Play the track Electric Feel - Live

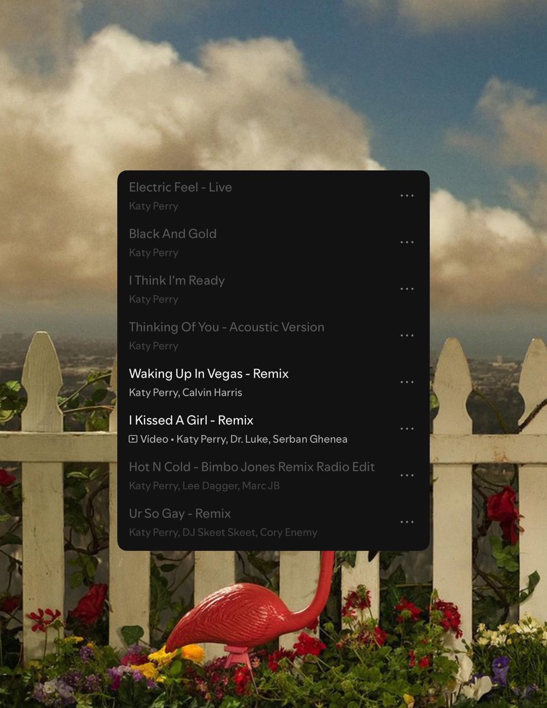(x=181, y=187)
